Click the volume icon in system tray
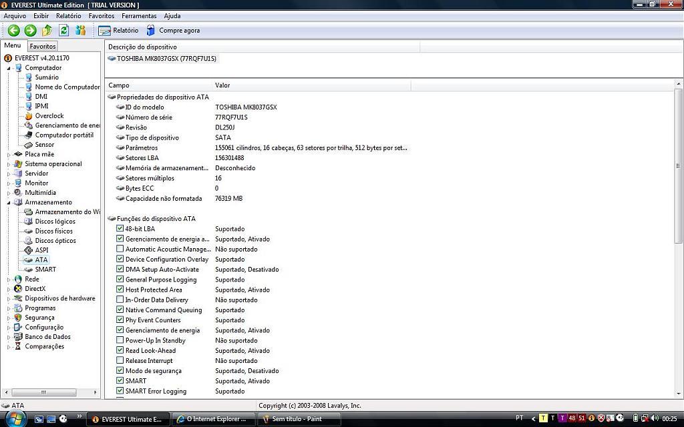 654,418
